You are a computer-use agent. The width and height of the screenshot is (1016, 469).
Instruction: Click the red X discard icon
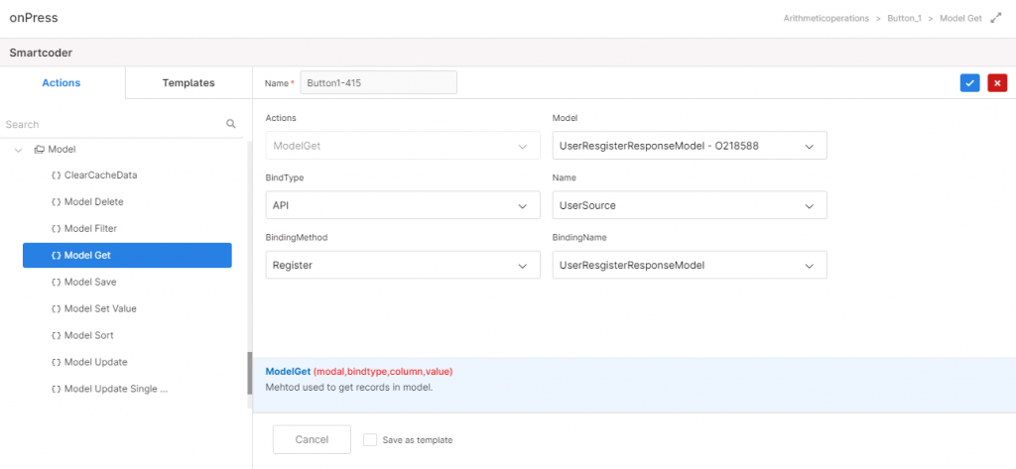[x=997, y=83]
